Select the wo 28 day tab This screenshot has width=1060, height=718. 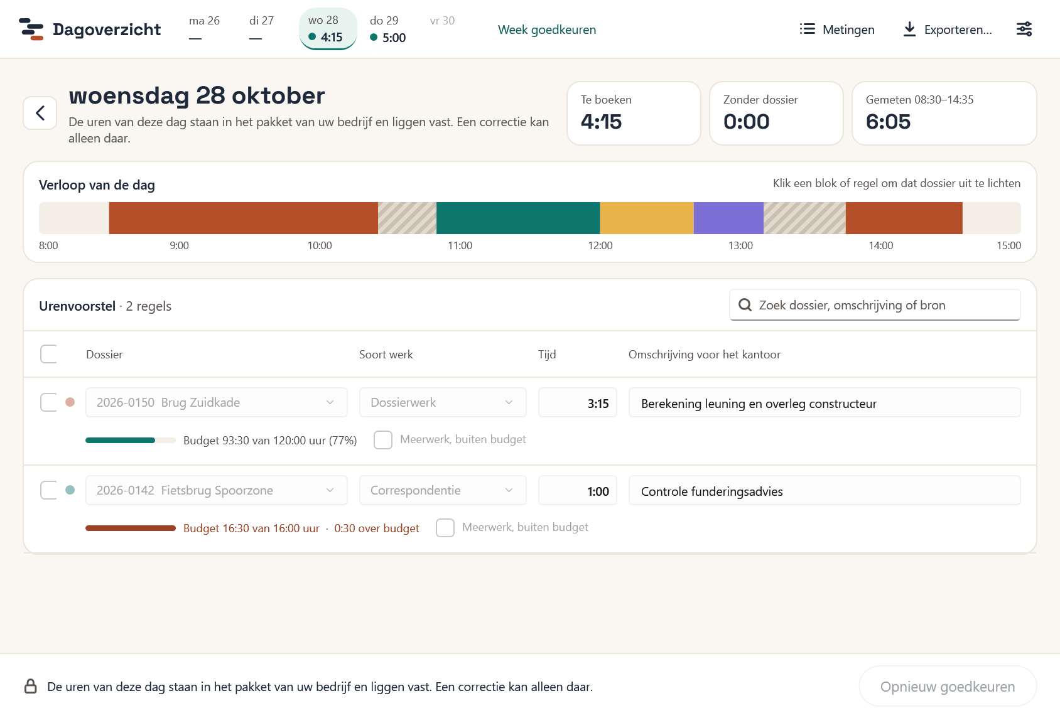(328, 29)
